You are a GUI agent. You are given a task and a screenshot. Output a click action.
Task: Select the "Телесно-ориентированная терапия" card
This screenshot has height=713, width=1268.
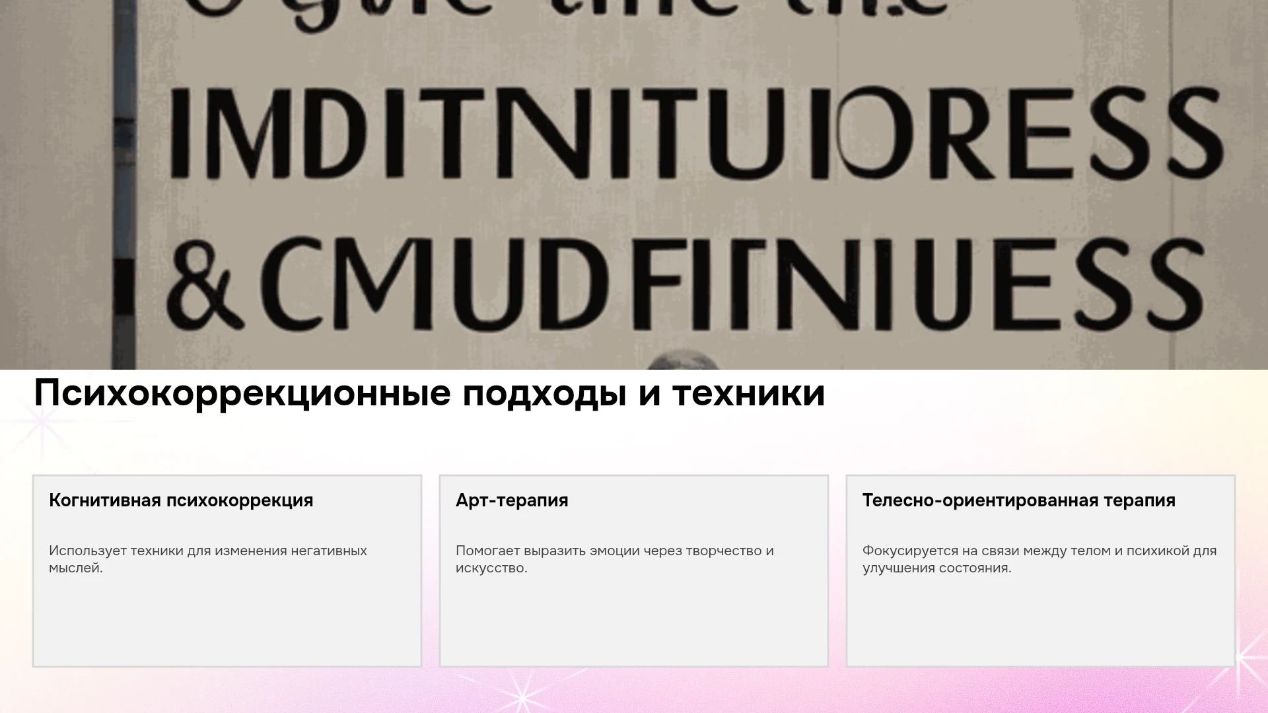(1041, 571)
